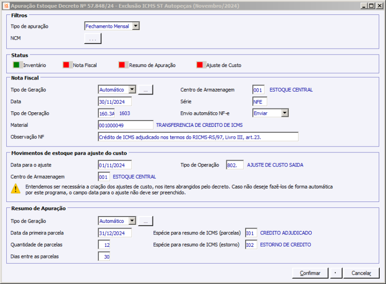Minimize the Apuração Estoque window
This screenshot has width=386, height=284.
click(x=364, y=6)
